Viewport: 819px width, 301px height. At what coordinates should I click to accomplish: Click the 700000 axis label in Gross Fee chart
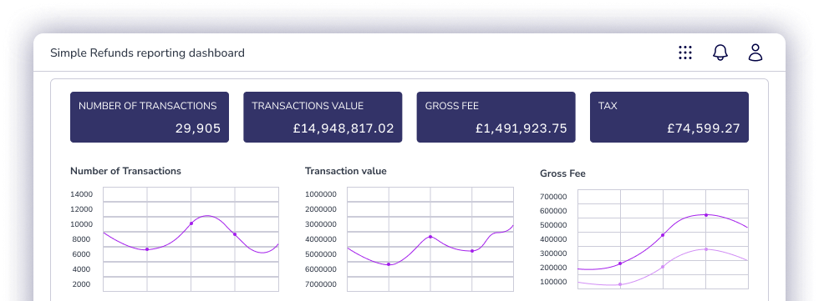pyautogui.click(x=553, y=197)
